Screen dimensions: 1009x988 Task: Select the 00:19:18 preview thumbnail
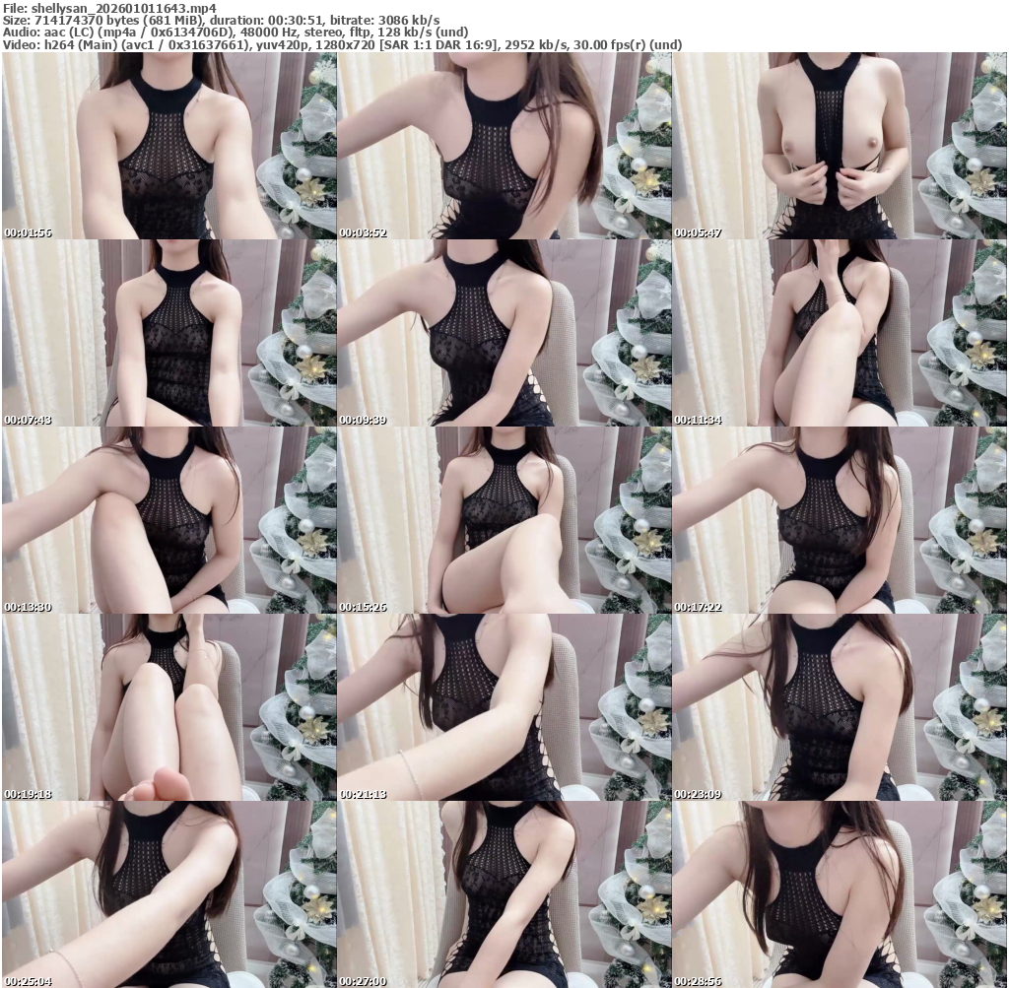click(168, 707)
